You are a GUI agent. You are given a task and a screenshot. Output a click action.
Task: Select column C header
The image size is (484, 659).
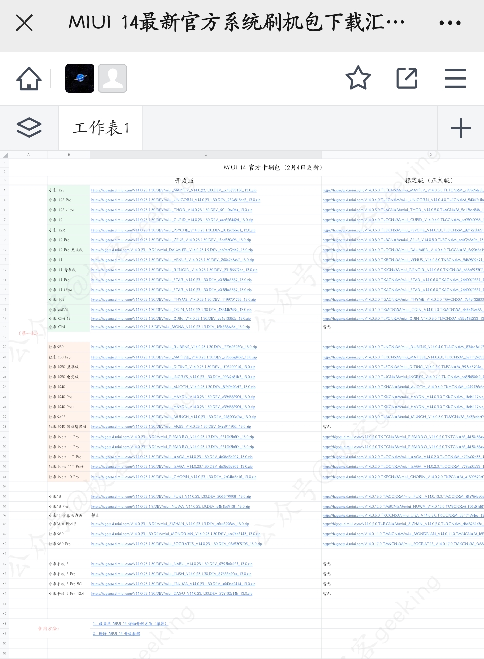(x=206, y=155)
